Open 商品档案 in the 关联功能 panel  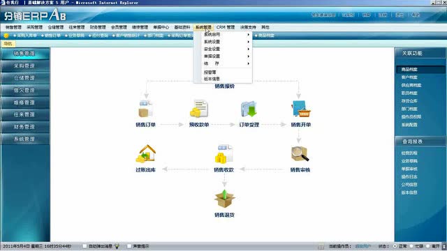click(409, 70)
